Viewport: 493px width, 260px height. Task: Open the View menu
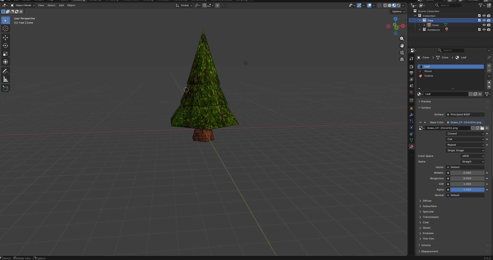coord(41,5)
